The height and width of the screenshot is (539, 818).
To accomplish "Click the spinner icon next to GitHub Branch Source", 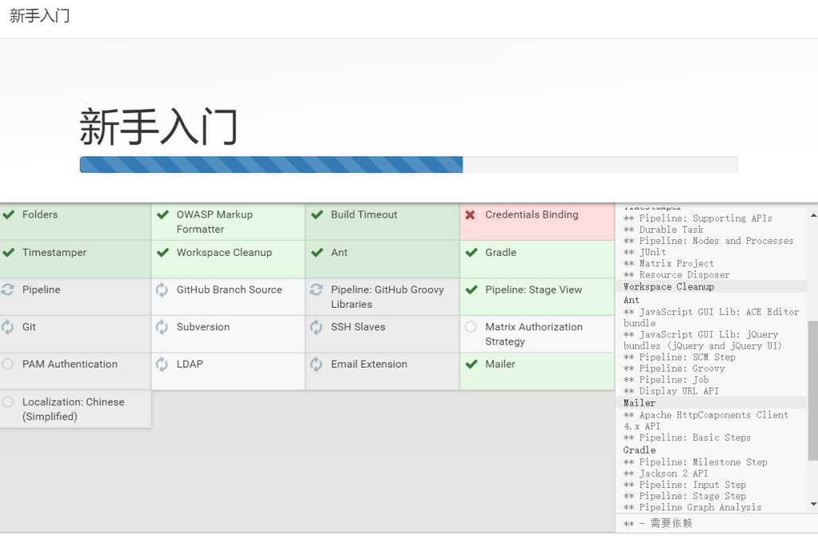I will pos(162,289).
